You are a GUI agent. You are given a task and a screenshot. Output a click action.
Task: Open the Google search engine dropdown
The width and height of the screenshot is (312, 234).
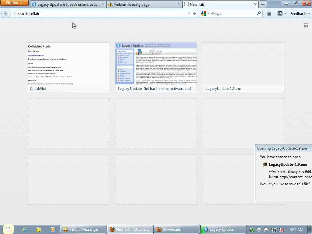pos(205,13)
